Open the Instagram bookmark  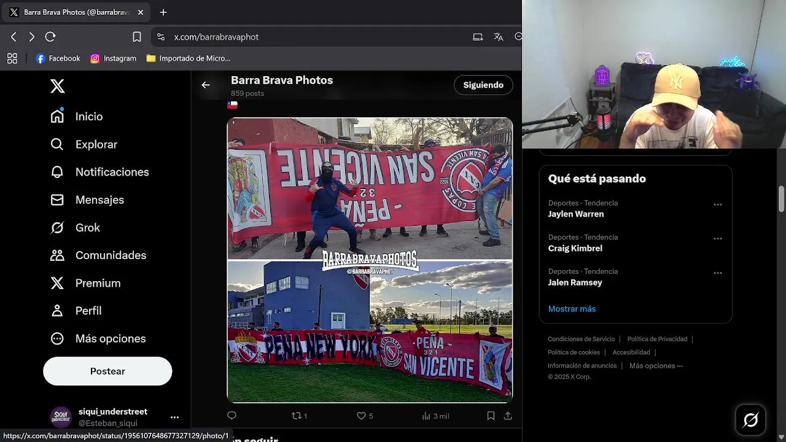click(x=114, y=58)
